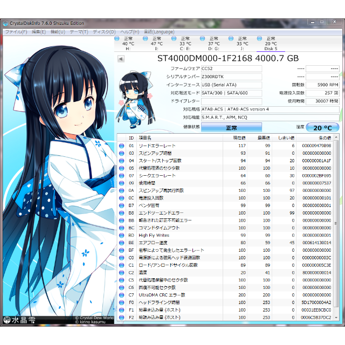
Task: Click status dot of row BD High Fly Writes
Action: pyautogui.click(x=121, y=236)
